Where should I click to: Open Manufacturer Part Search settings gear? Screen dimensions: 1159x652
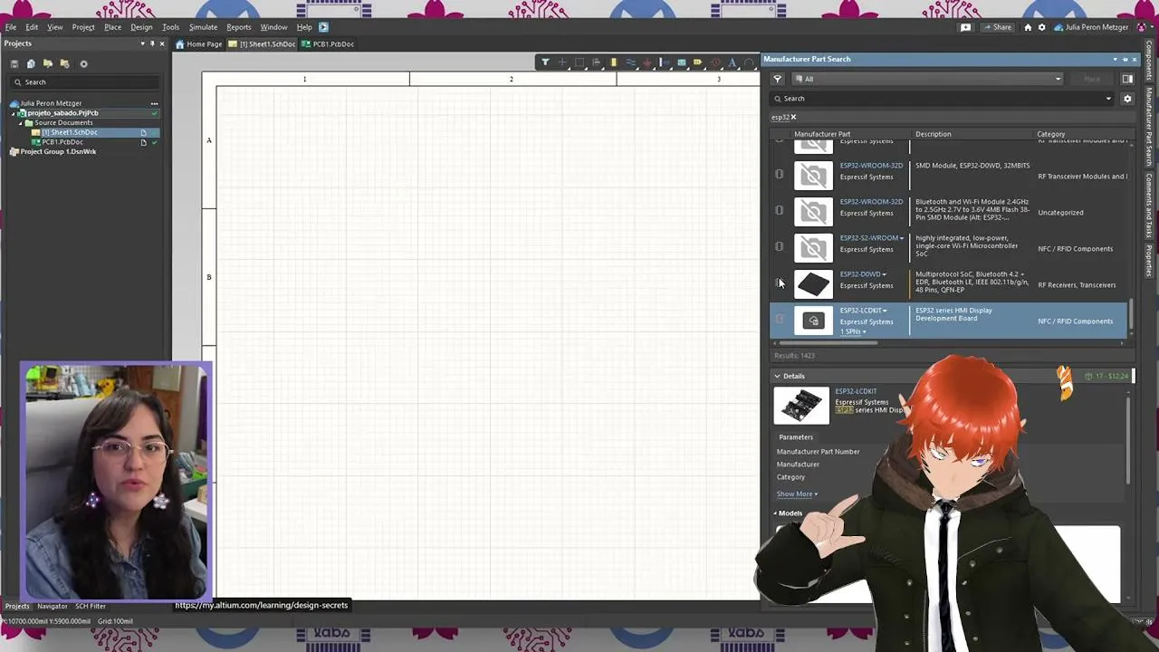coord(1127,99)
